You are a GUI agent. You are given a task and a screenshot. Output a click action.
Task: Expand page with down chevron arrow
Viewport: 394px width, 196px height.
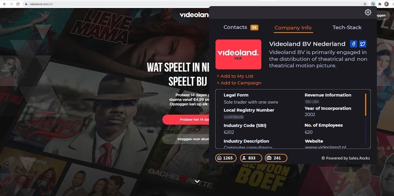(x=197, y=181)
